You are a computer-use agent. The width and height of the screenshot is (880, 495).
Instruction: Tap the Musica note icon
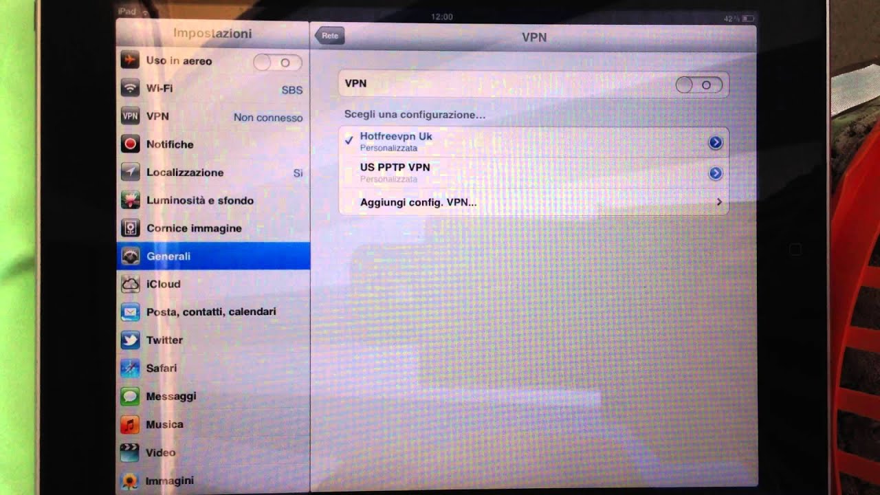(130, 425)
